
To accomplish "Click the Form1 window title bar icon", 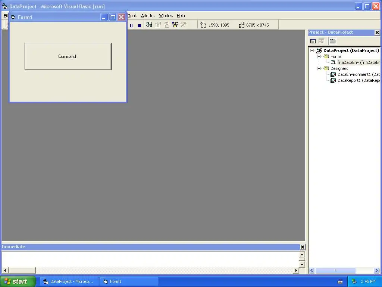I will pyautogui.click(x=13, y=17).
